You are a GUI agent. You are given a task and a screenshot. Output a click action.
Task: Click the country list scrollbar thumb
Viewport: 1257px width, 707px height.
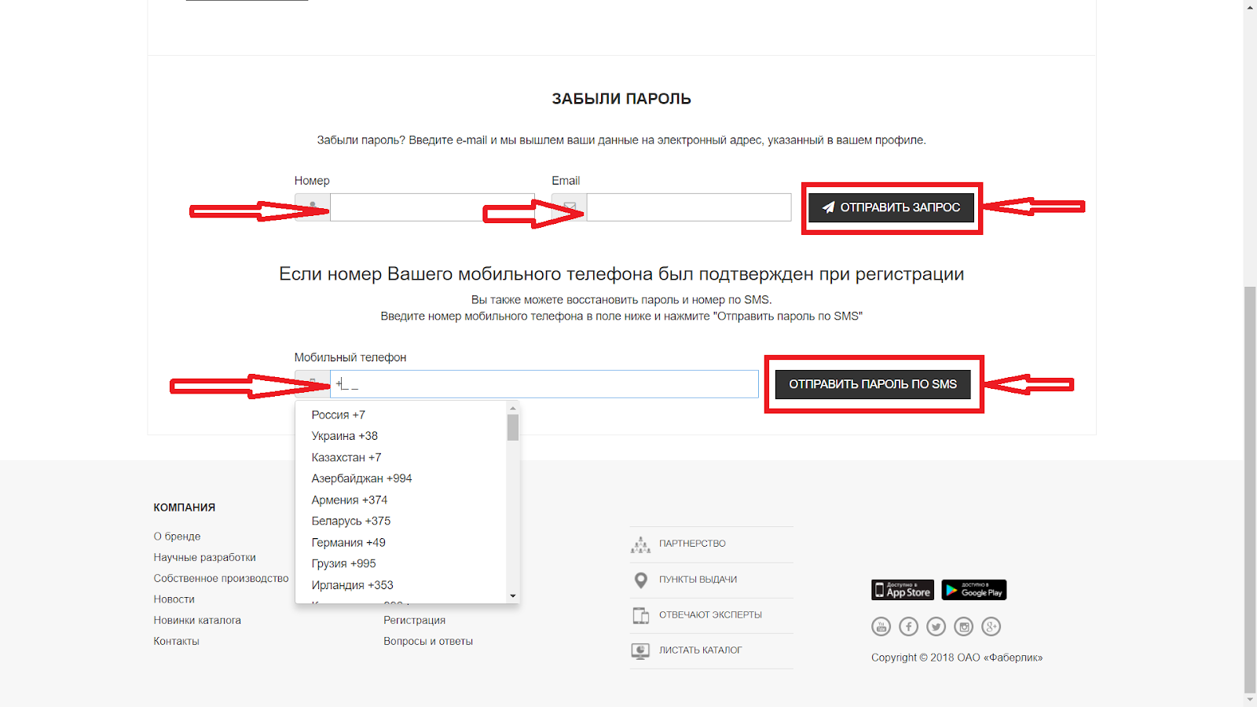coord(513,427)
